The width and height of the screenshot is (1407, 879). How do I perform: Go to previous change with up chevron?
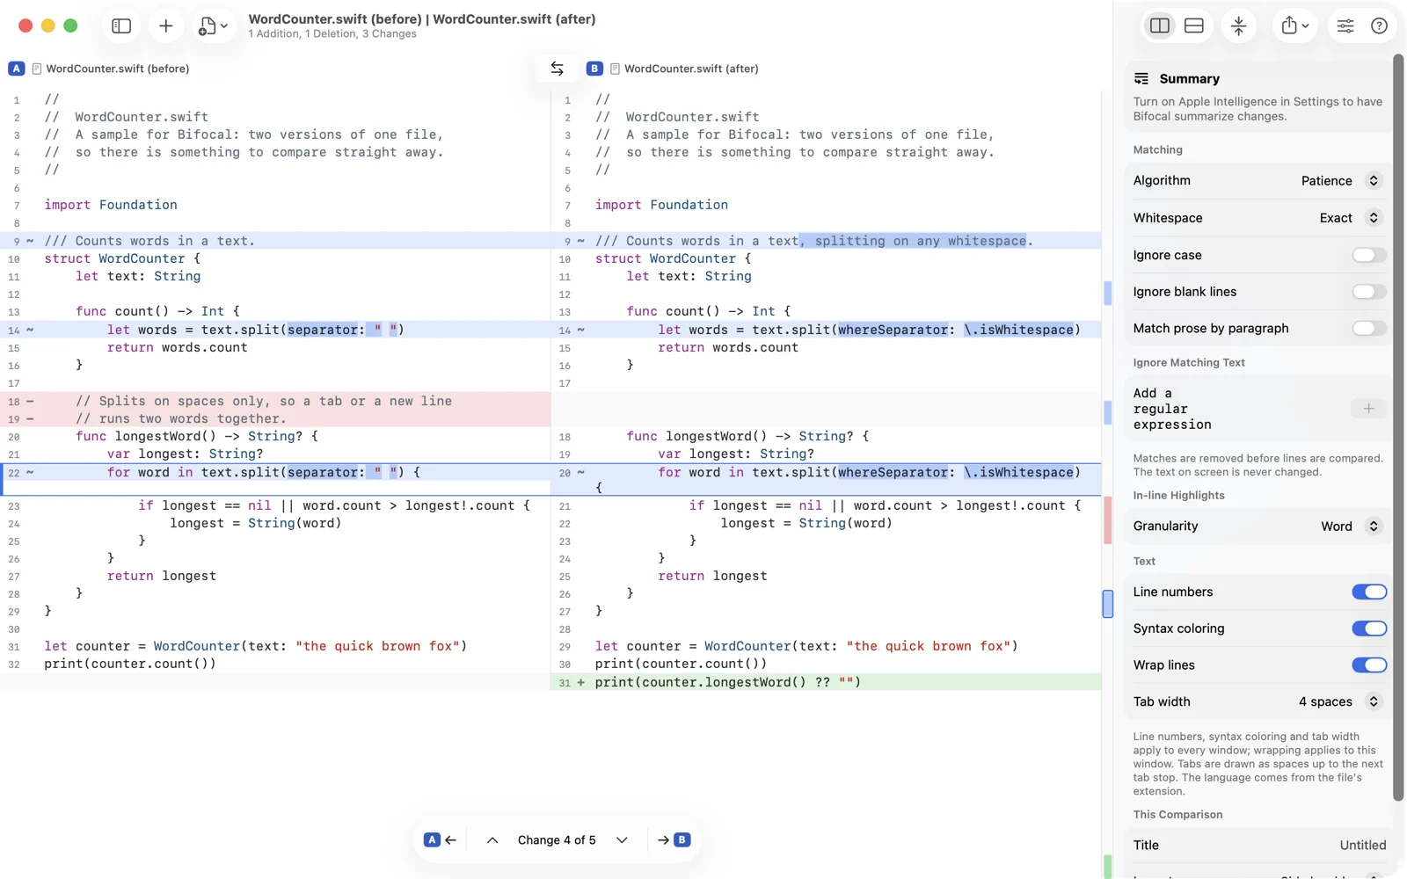tap(492, 840)
